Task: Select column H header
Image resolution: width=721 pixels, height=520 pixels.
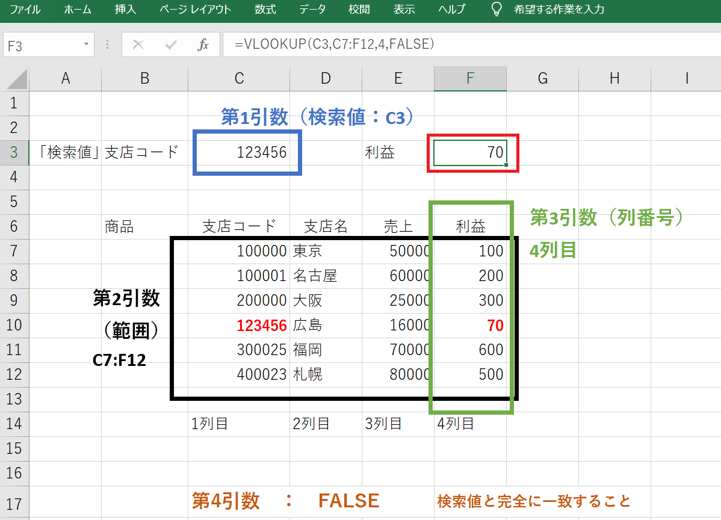Action: (x=615, y=79)
